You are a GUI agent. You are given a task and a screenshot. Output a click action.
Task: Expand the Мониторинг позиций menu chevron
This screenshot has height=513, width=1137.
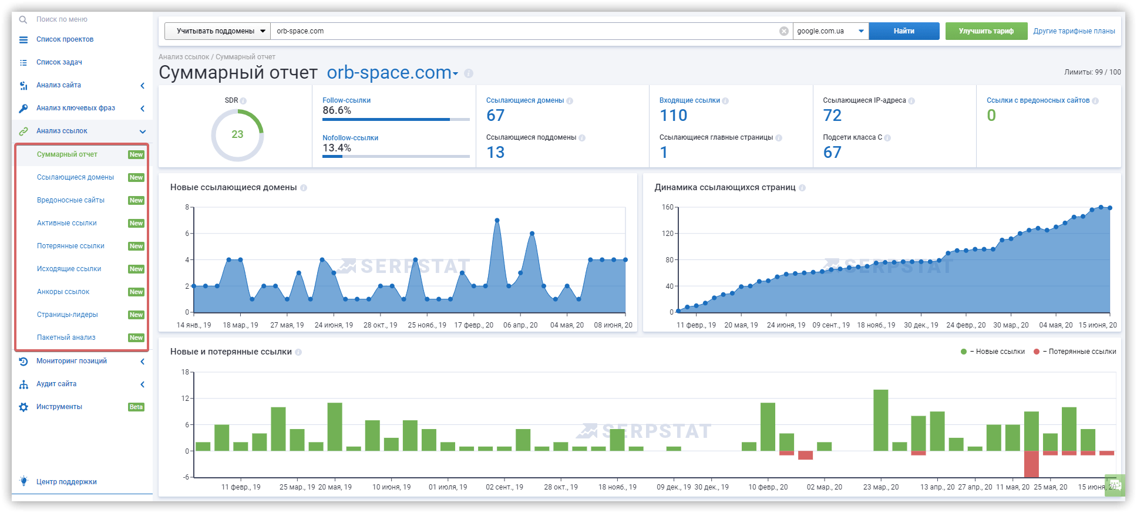(143, 362)
